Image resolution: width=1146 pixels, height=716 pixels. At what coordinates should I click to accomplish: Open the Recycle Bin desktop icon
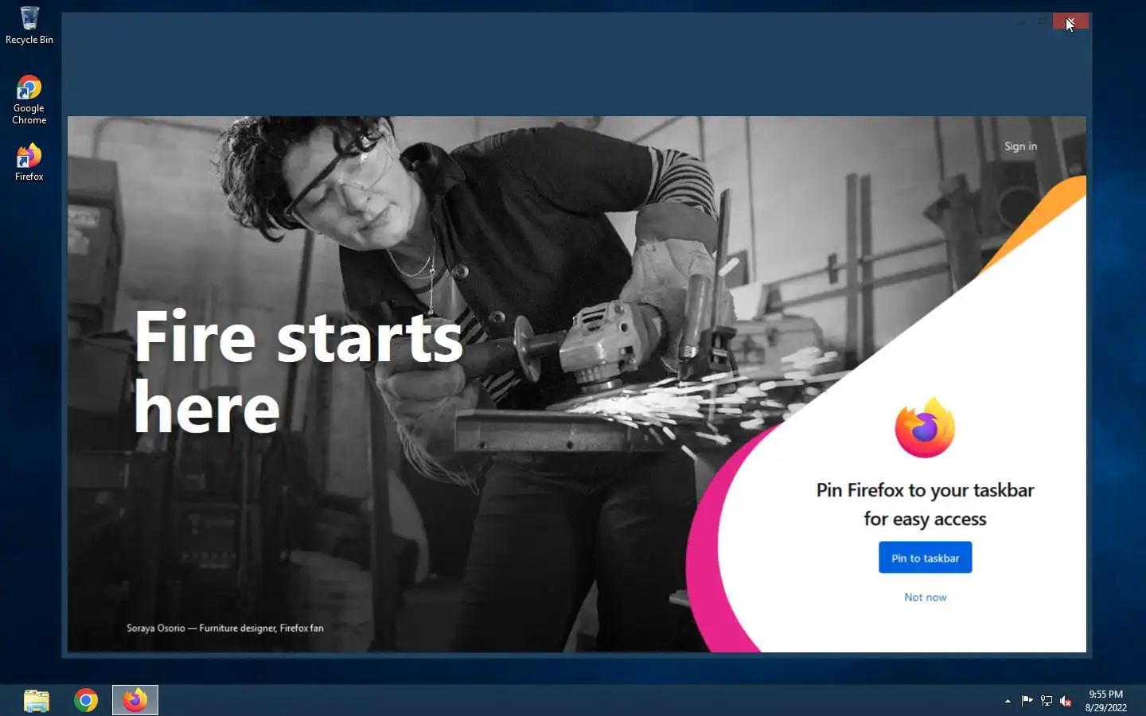click(x=29, y=25)
